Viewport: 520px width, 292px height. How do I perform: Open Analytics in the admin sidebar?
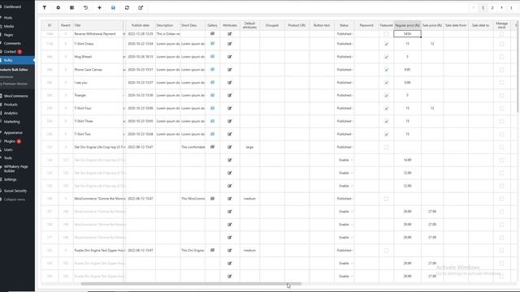tap(11, 114)
